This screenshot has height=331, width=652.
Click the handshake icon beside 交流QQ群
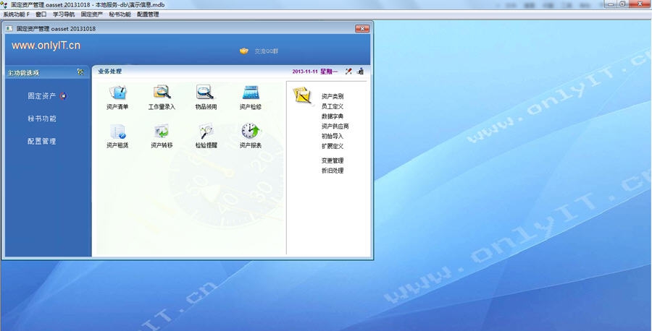click(x=244, y=51)
